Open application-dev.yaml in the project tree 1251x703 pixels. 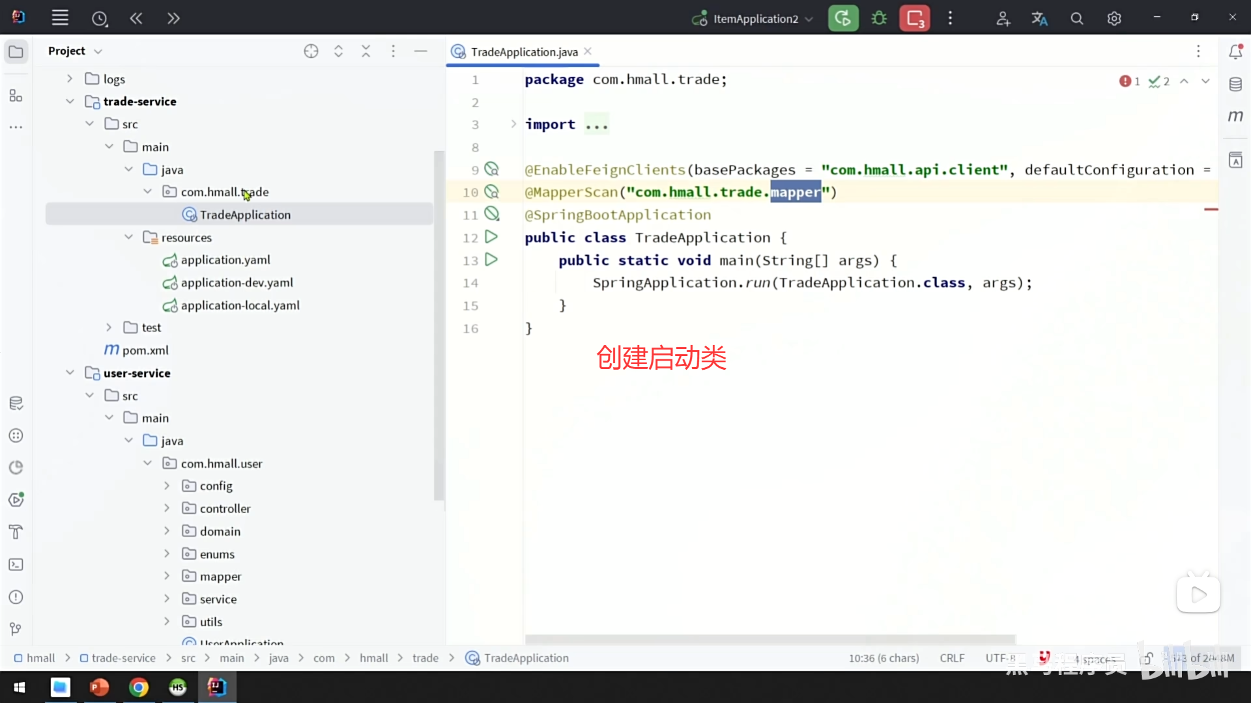237,283
